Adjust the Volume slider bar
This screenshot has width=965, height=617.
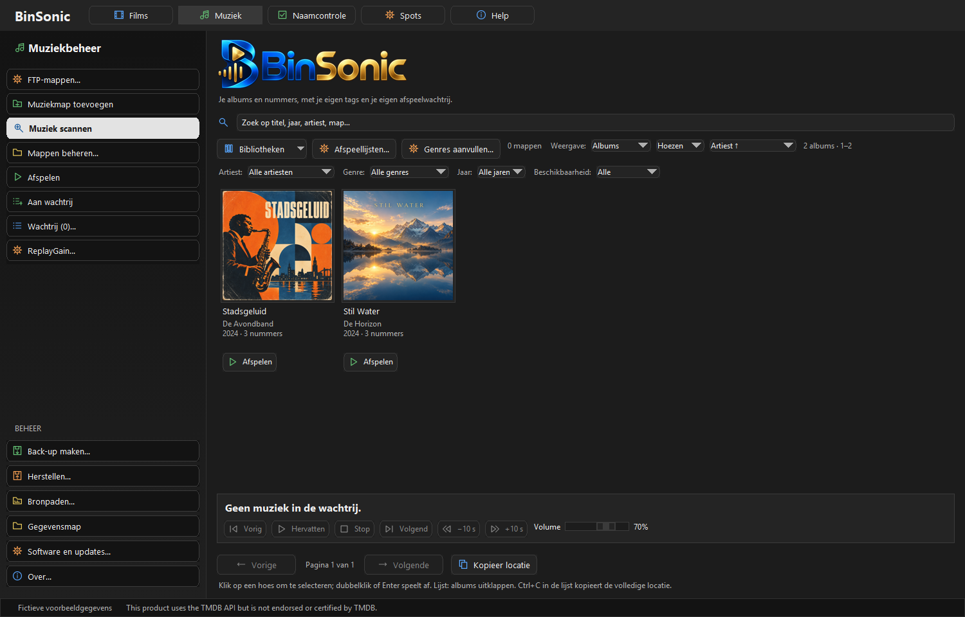(x=596, y=526)
